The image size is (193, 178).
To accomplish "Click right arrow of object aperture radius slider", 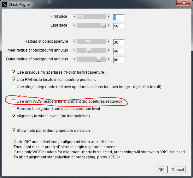I will [x=109, y=41].
